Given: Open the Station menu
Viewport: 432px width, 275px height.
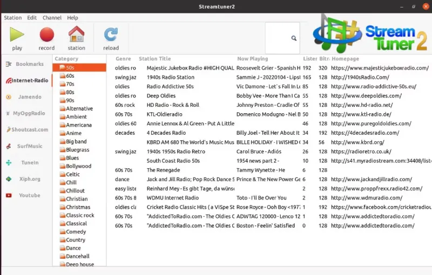Looking at the screenshot, I should pos(12,18).
